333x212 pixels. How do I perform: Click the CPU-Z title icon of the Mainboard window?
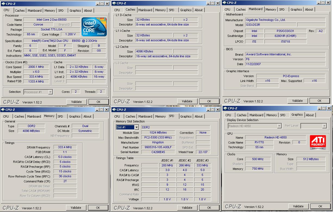(x=224, y=3)
